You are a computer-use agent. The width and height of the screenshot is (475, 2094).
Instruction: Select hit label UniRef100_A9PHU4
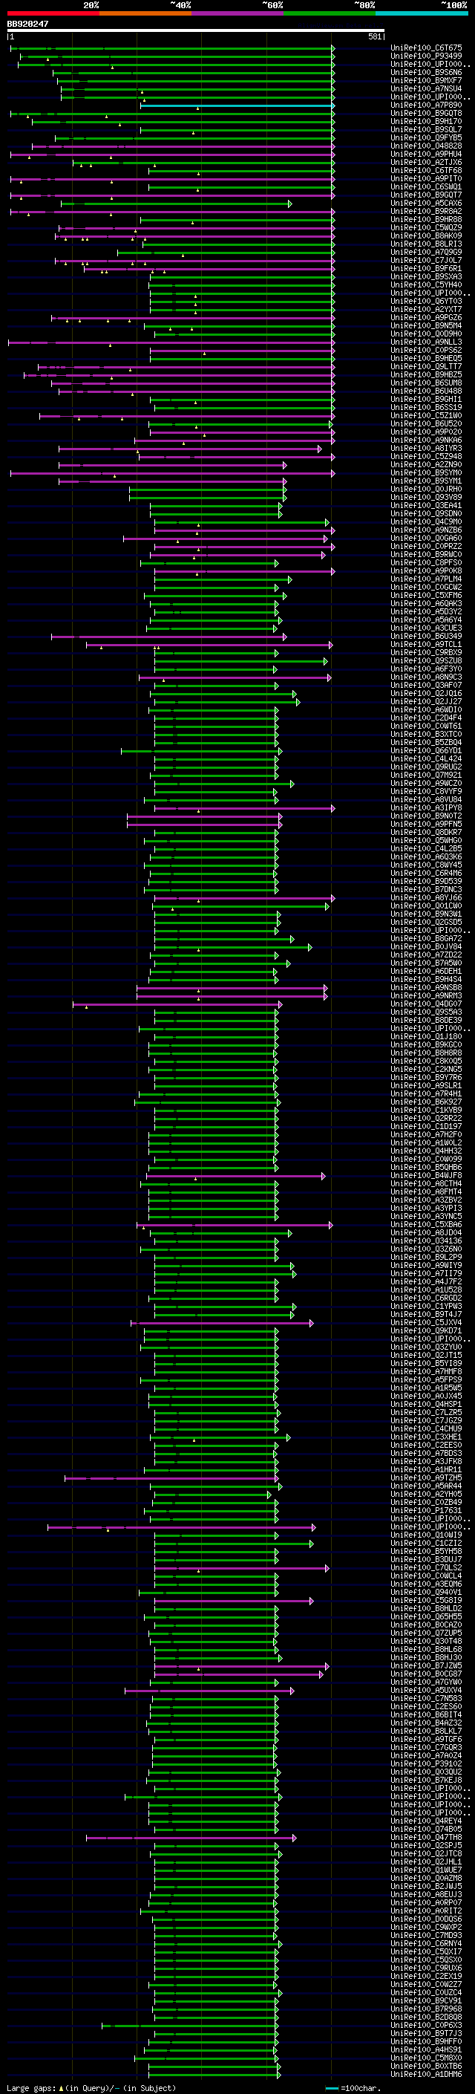pos(426,155)
